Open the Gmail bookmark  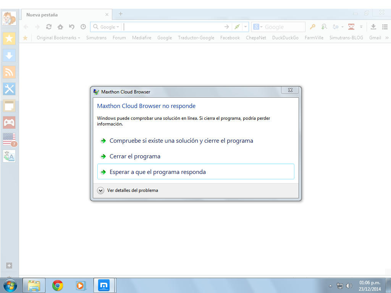pyautogui.click(x=375, y=38)
